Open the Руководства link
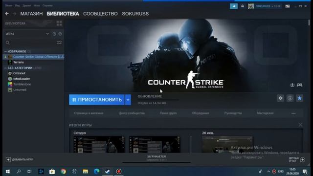The width and height of the screenshot is (313, 176). click(x=233, y=113)
